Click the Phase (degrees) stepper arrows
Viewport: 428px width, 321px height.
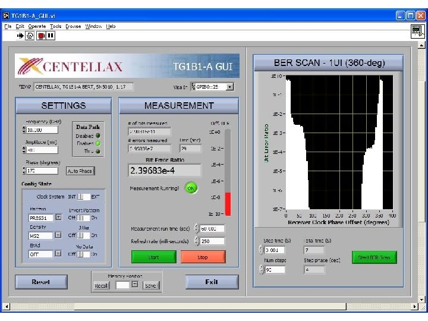(x=24, y=171)
